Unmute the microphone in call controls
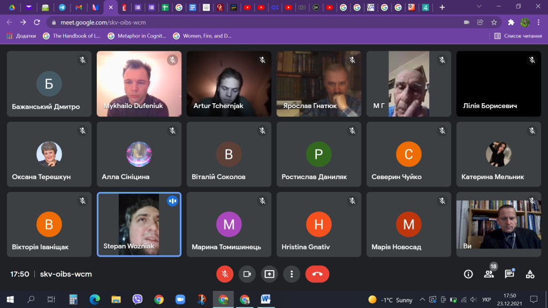 pos(225,274)
